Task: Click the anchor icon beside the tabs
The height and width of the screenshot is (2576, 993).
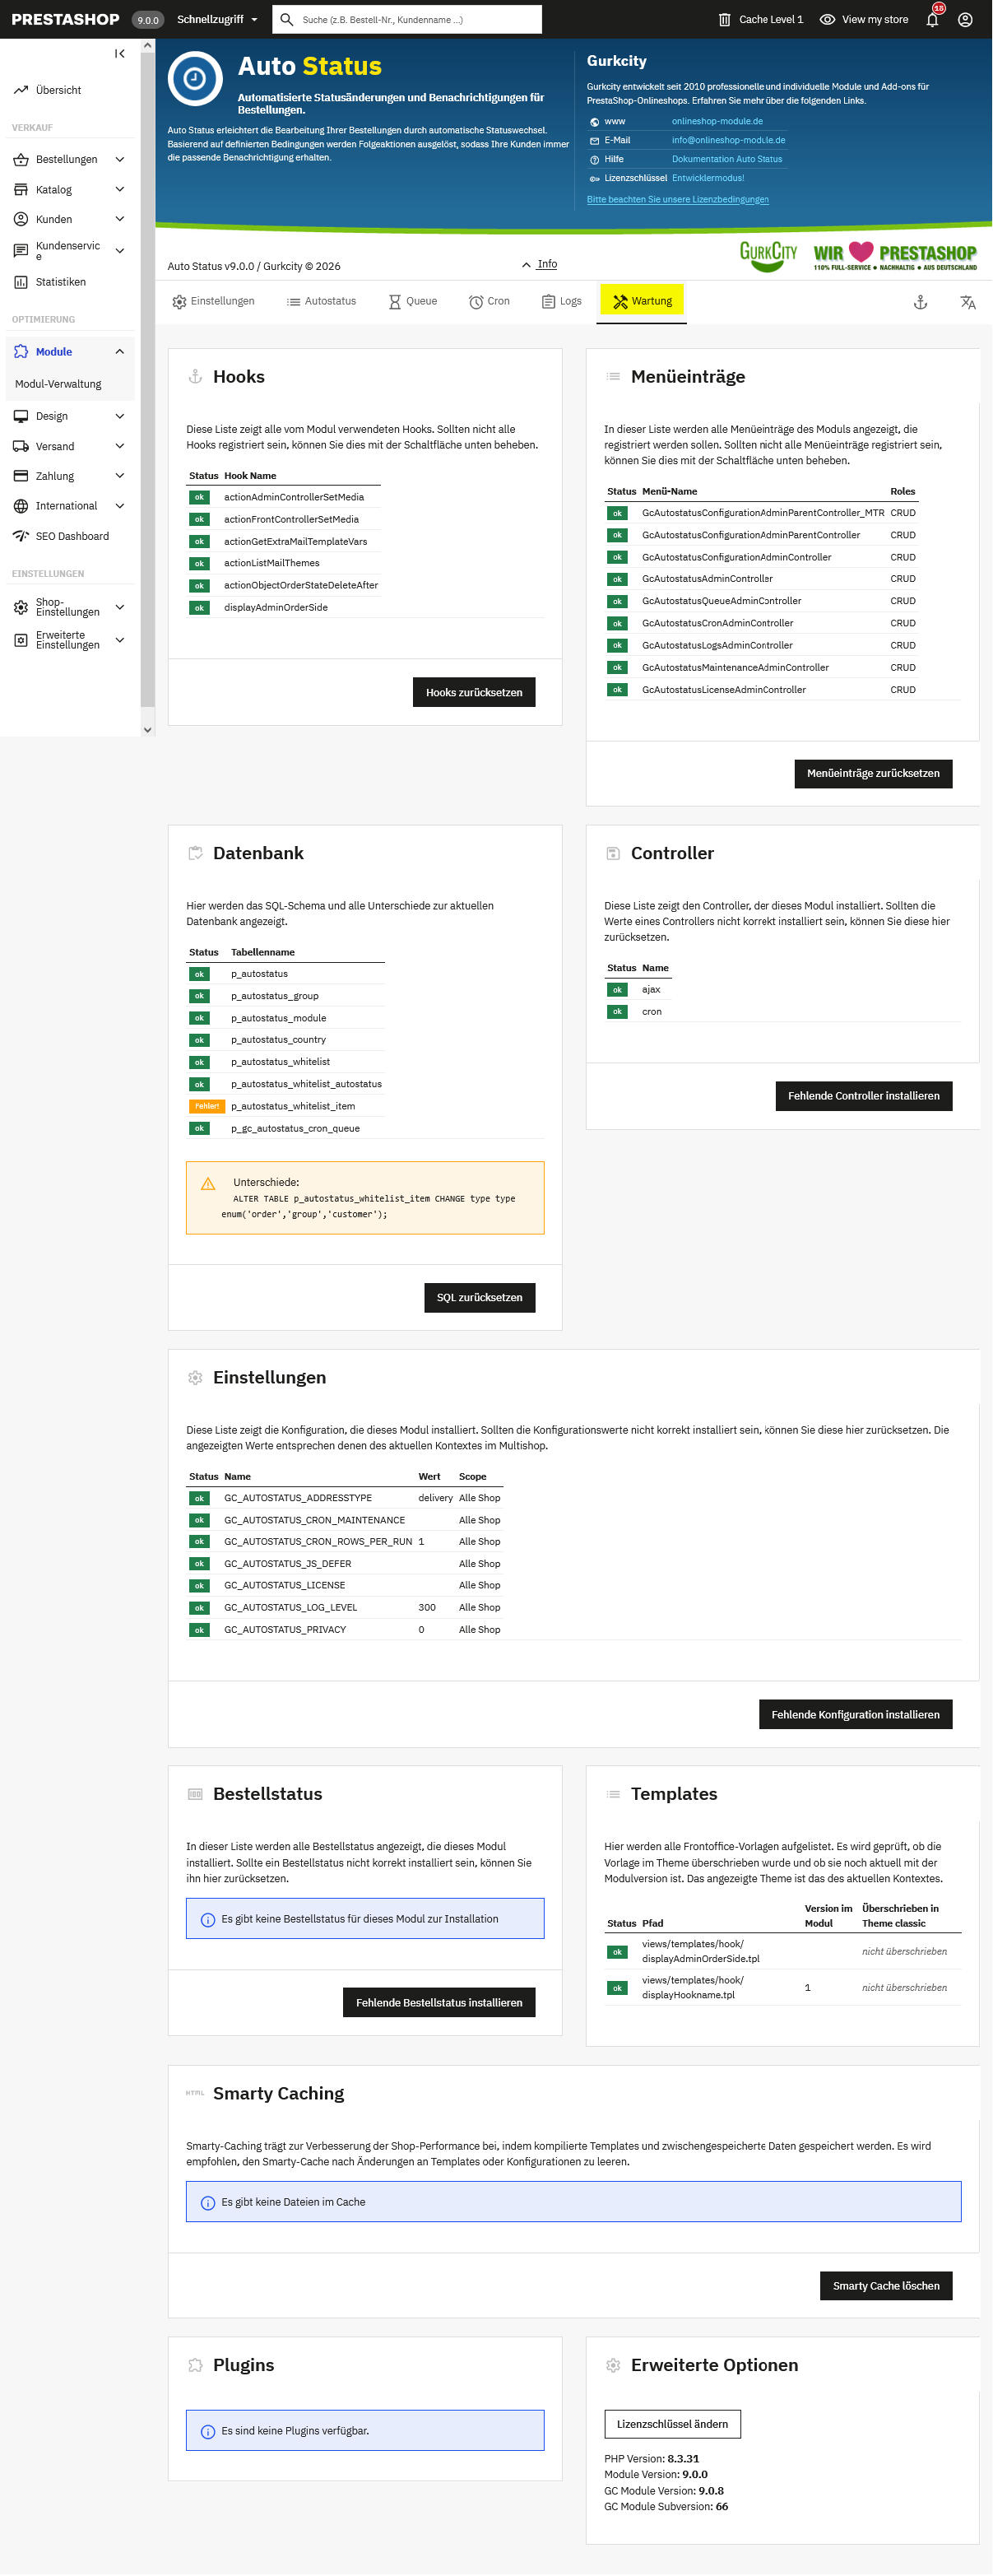Action: pos(921,302)
